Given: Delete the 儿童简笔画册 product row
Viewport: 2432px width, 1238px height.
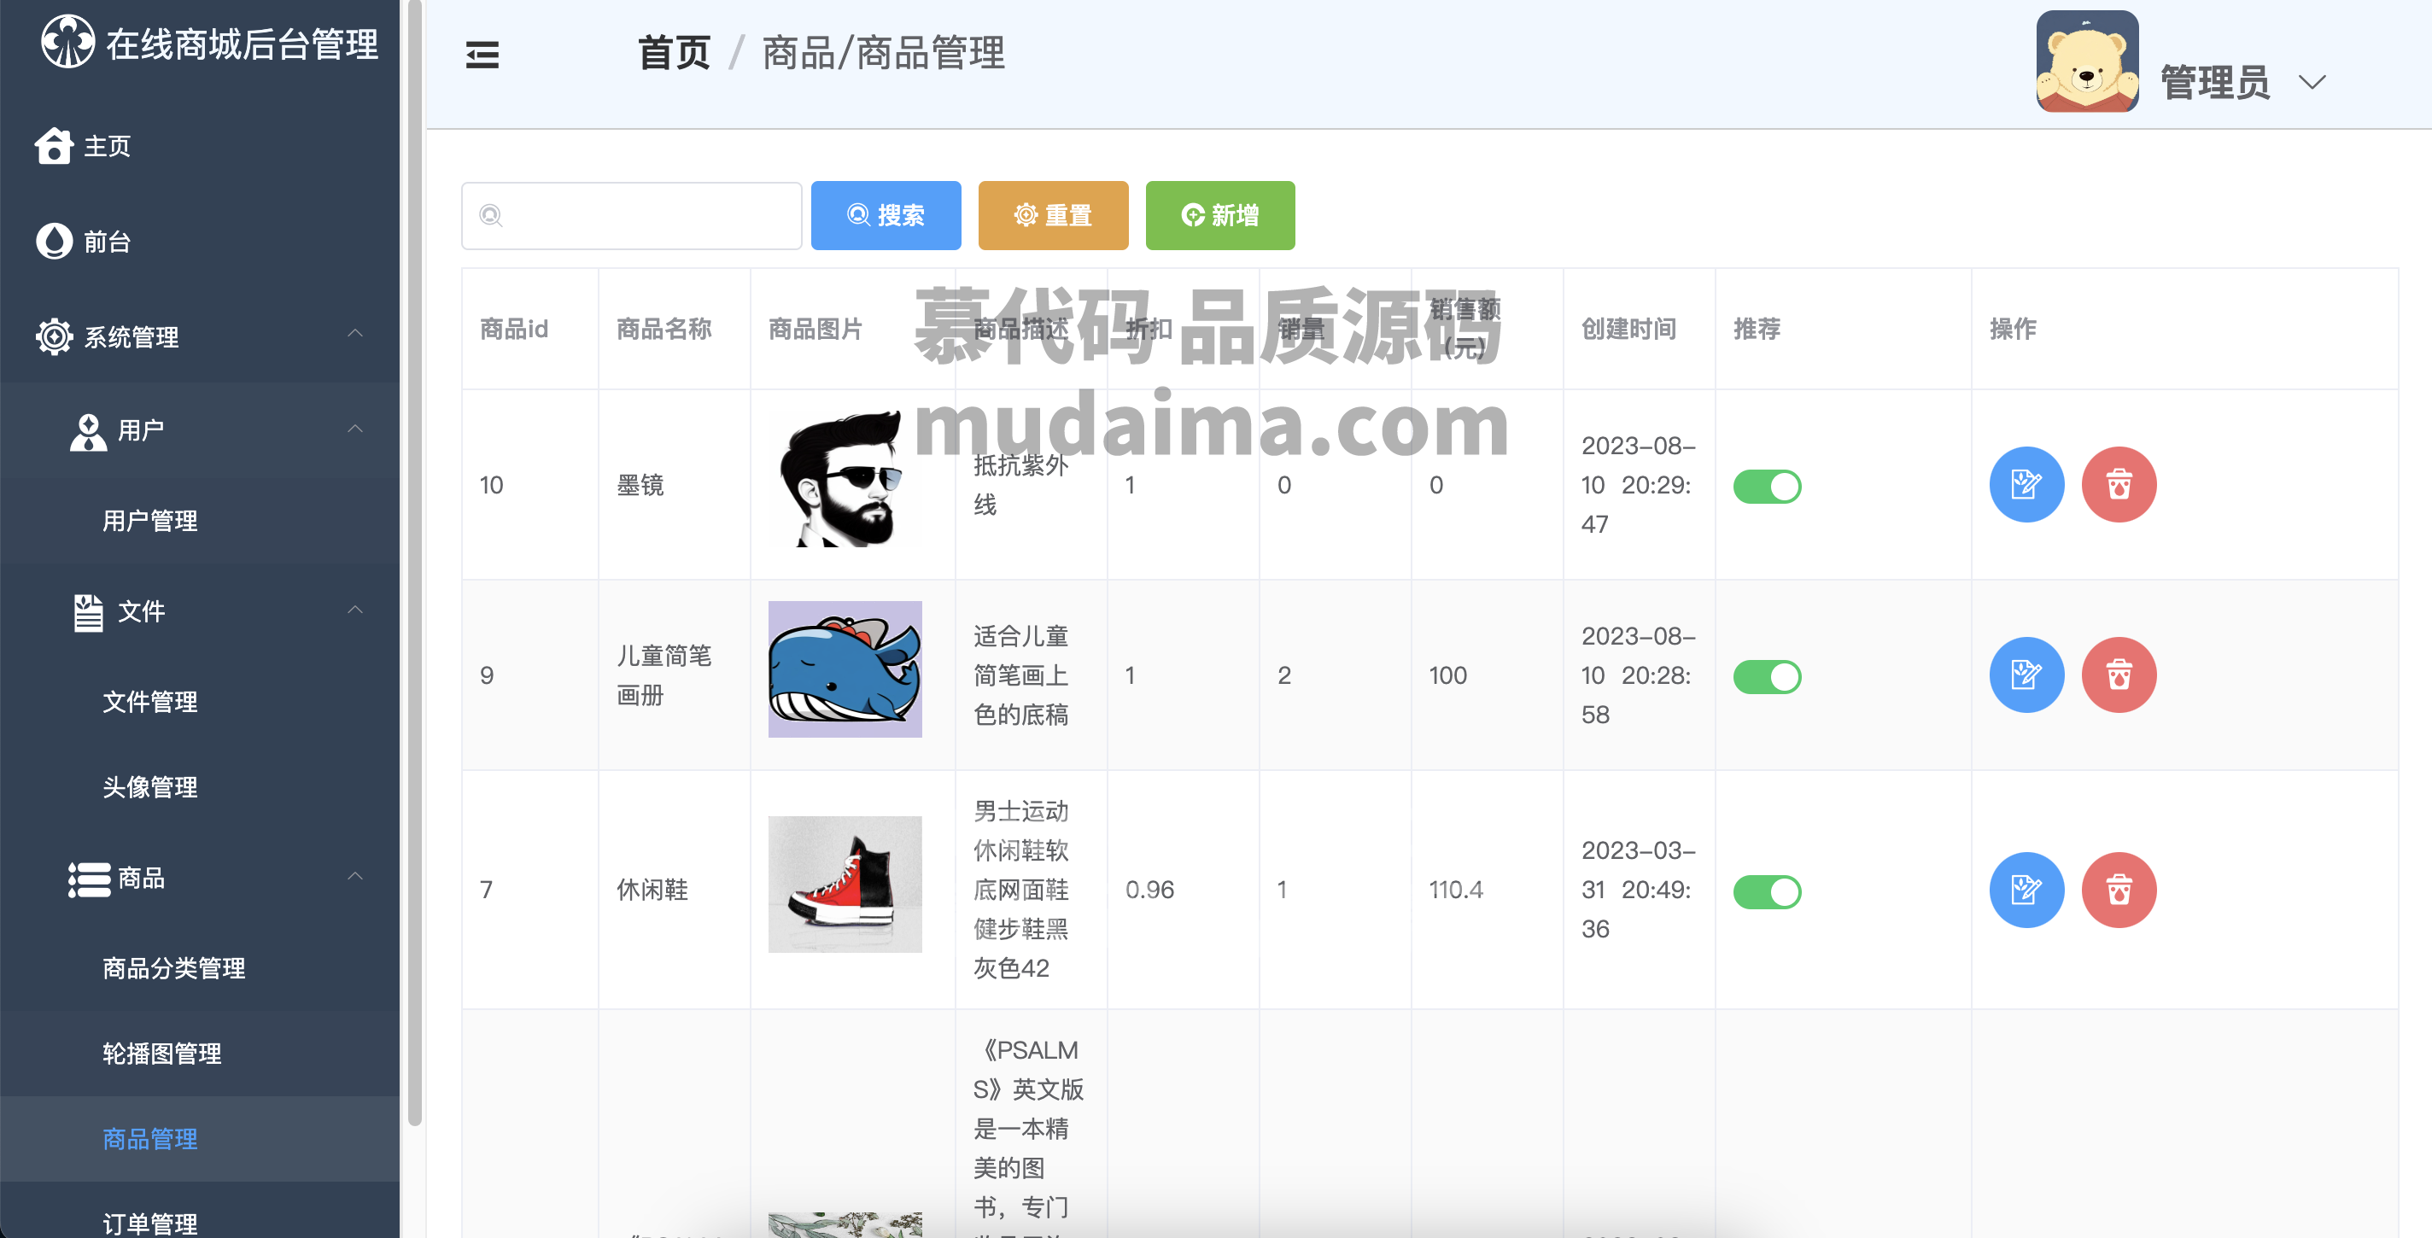Looking at the screenshot, I should point(2119,674).
